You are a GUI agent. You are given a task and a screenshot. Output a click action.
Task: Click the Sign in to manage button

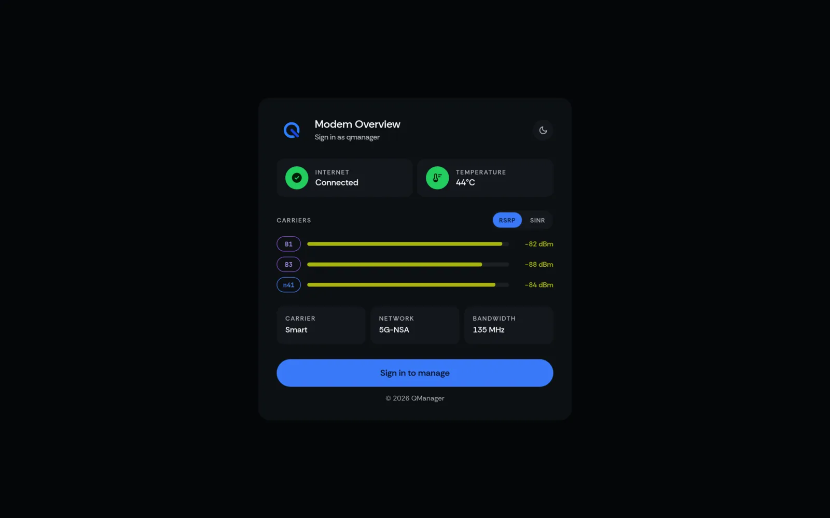415,373
